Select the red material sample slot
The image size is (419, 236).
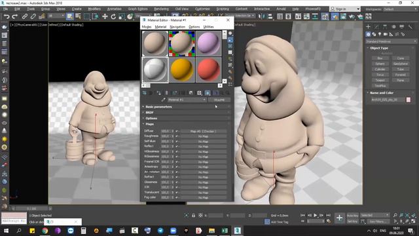pyautogui.click(x=208, y=69)
